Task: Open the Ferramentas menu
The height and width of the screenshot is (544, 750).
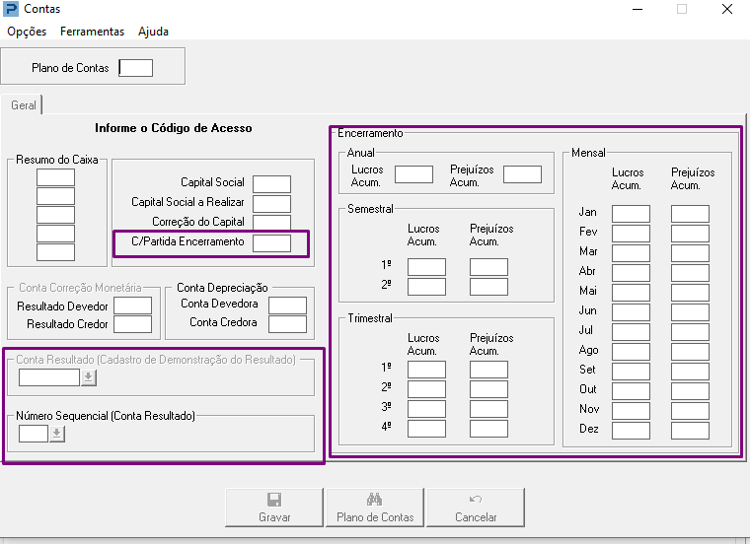Action: coord(92,32)
